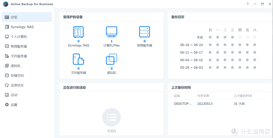Viewport: 273px width, 138px height.
Task: Click the 05-28 ~ 06-03 week label
Action: tap(192, 67)
